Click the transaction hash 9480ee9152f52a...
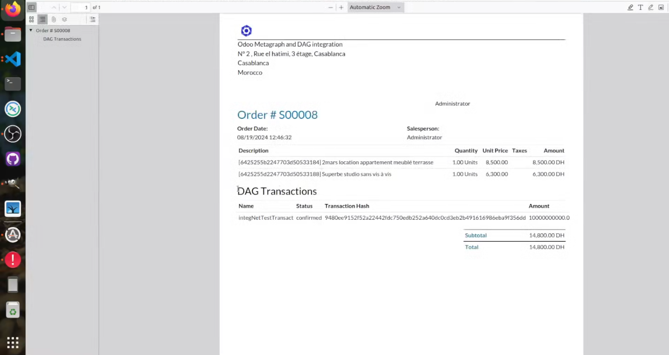Screen dimensions: 669x355 point(425,218)
